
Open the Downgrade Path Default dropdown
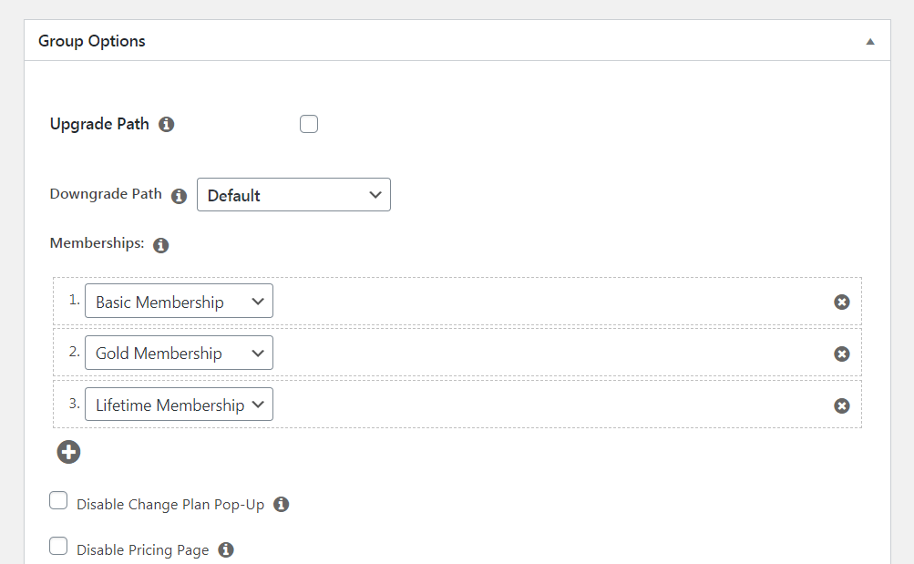click(293, 194)
